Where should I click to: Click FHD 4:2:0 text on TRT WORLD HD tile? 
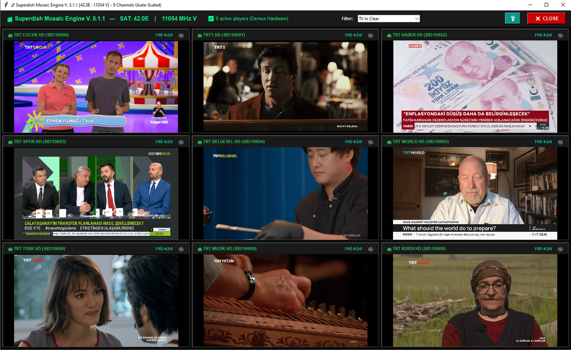point(543,142)
